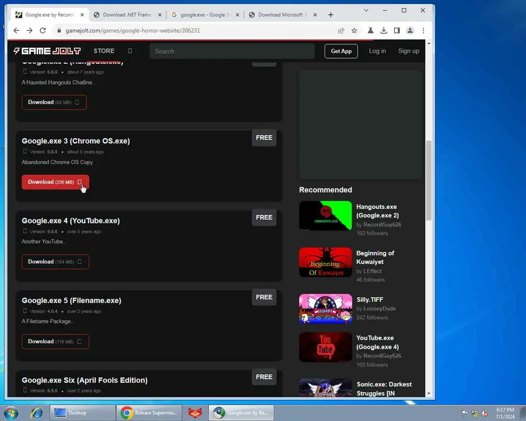This screenshot has width=526, height=421.
Task: Focus the Game Jolt Search field
Action: click(232, 51)
